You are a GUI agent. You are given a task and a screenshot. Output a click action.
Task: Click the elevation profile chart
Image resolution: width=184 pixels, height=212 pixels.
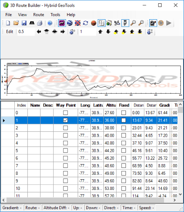click(x=92, y=79)
